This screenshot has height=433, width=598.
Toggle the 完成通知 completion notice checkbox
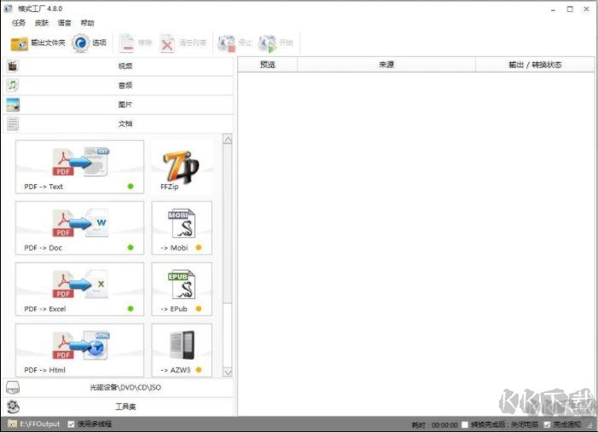click(x=548, y=424)
